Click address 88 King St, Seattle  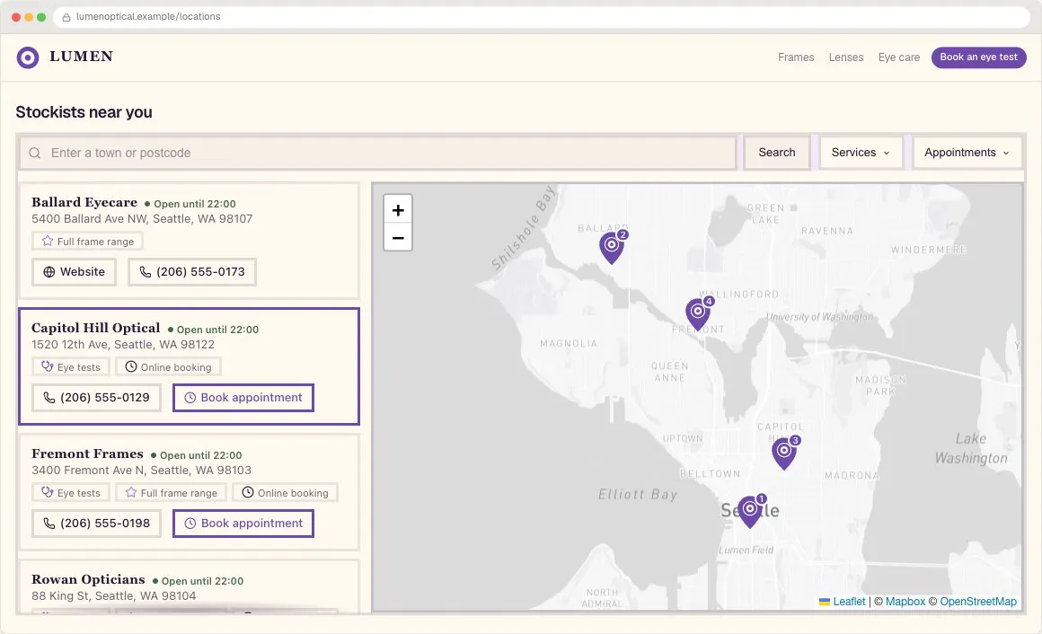pyautogui.click(x=114, y=595)
